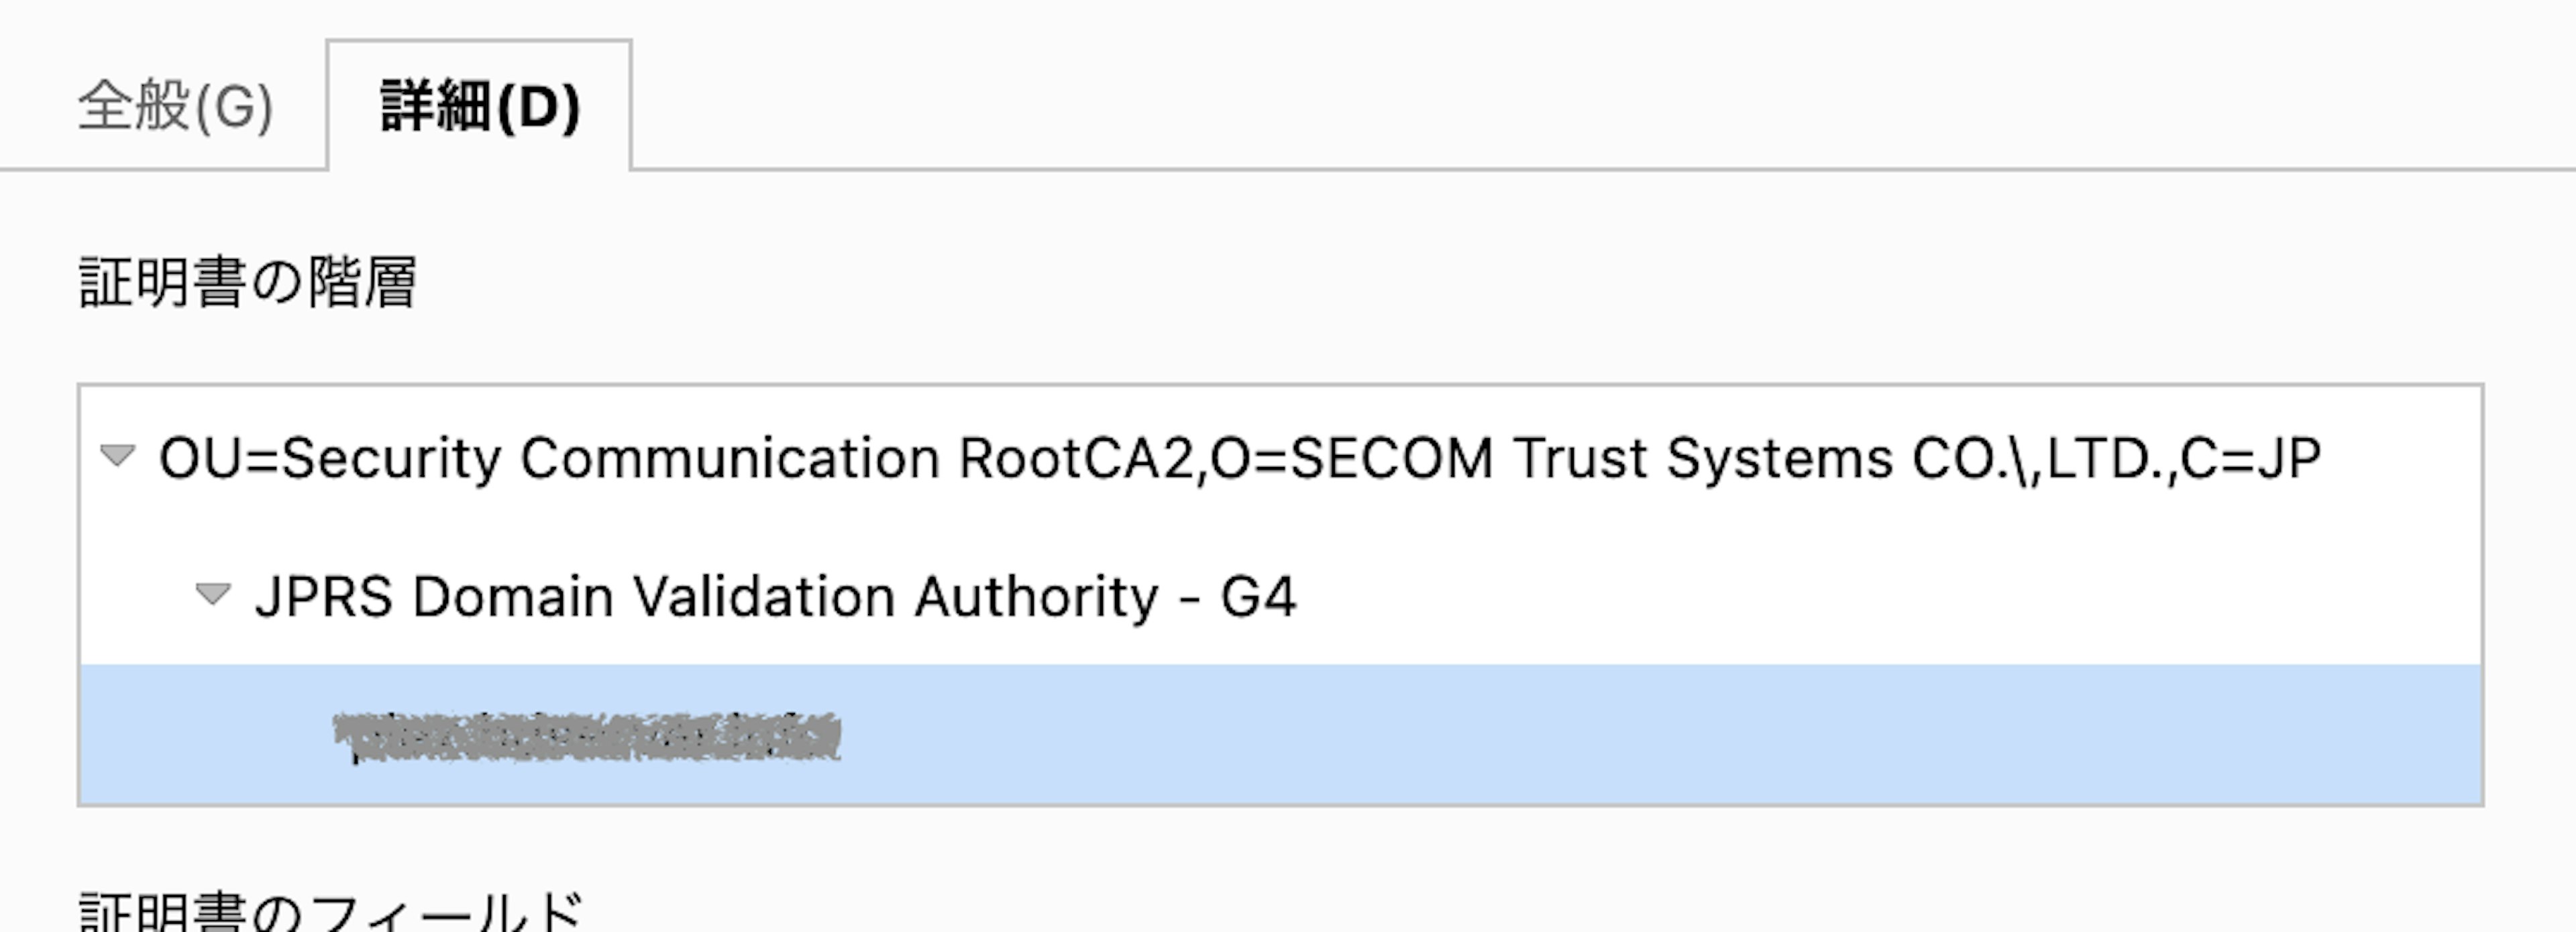Collapse the JPRS Domain Validation Authority node
This screenshot has height=932, width=2576.
[213, 595]
